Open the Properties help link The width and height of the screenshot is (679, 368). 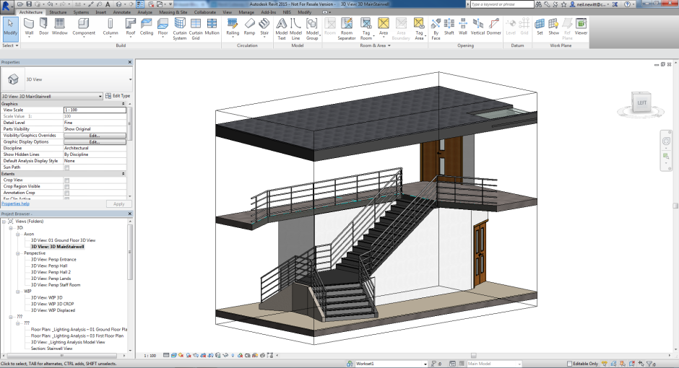[15, 204]
